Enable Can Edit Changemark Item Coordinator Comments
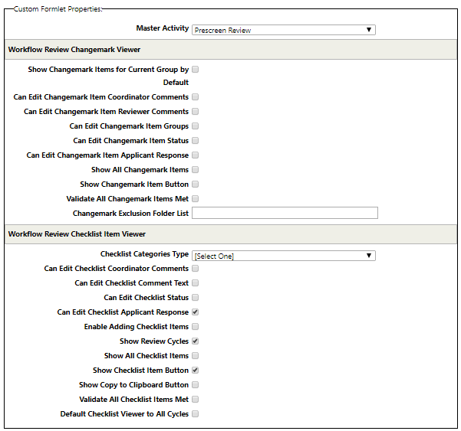 click(196, 96)
